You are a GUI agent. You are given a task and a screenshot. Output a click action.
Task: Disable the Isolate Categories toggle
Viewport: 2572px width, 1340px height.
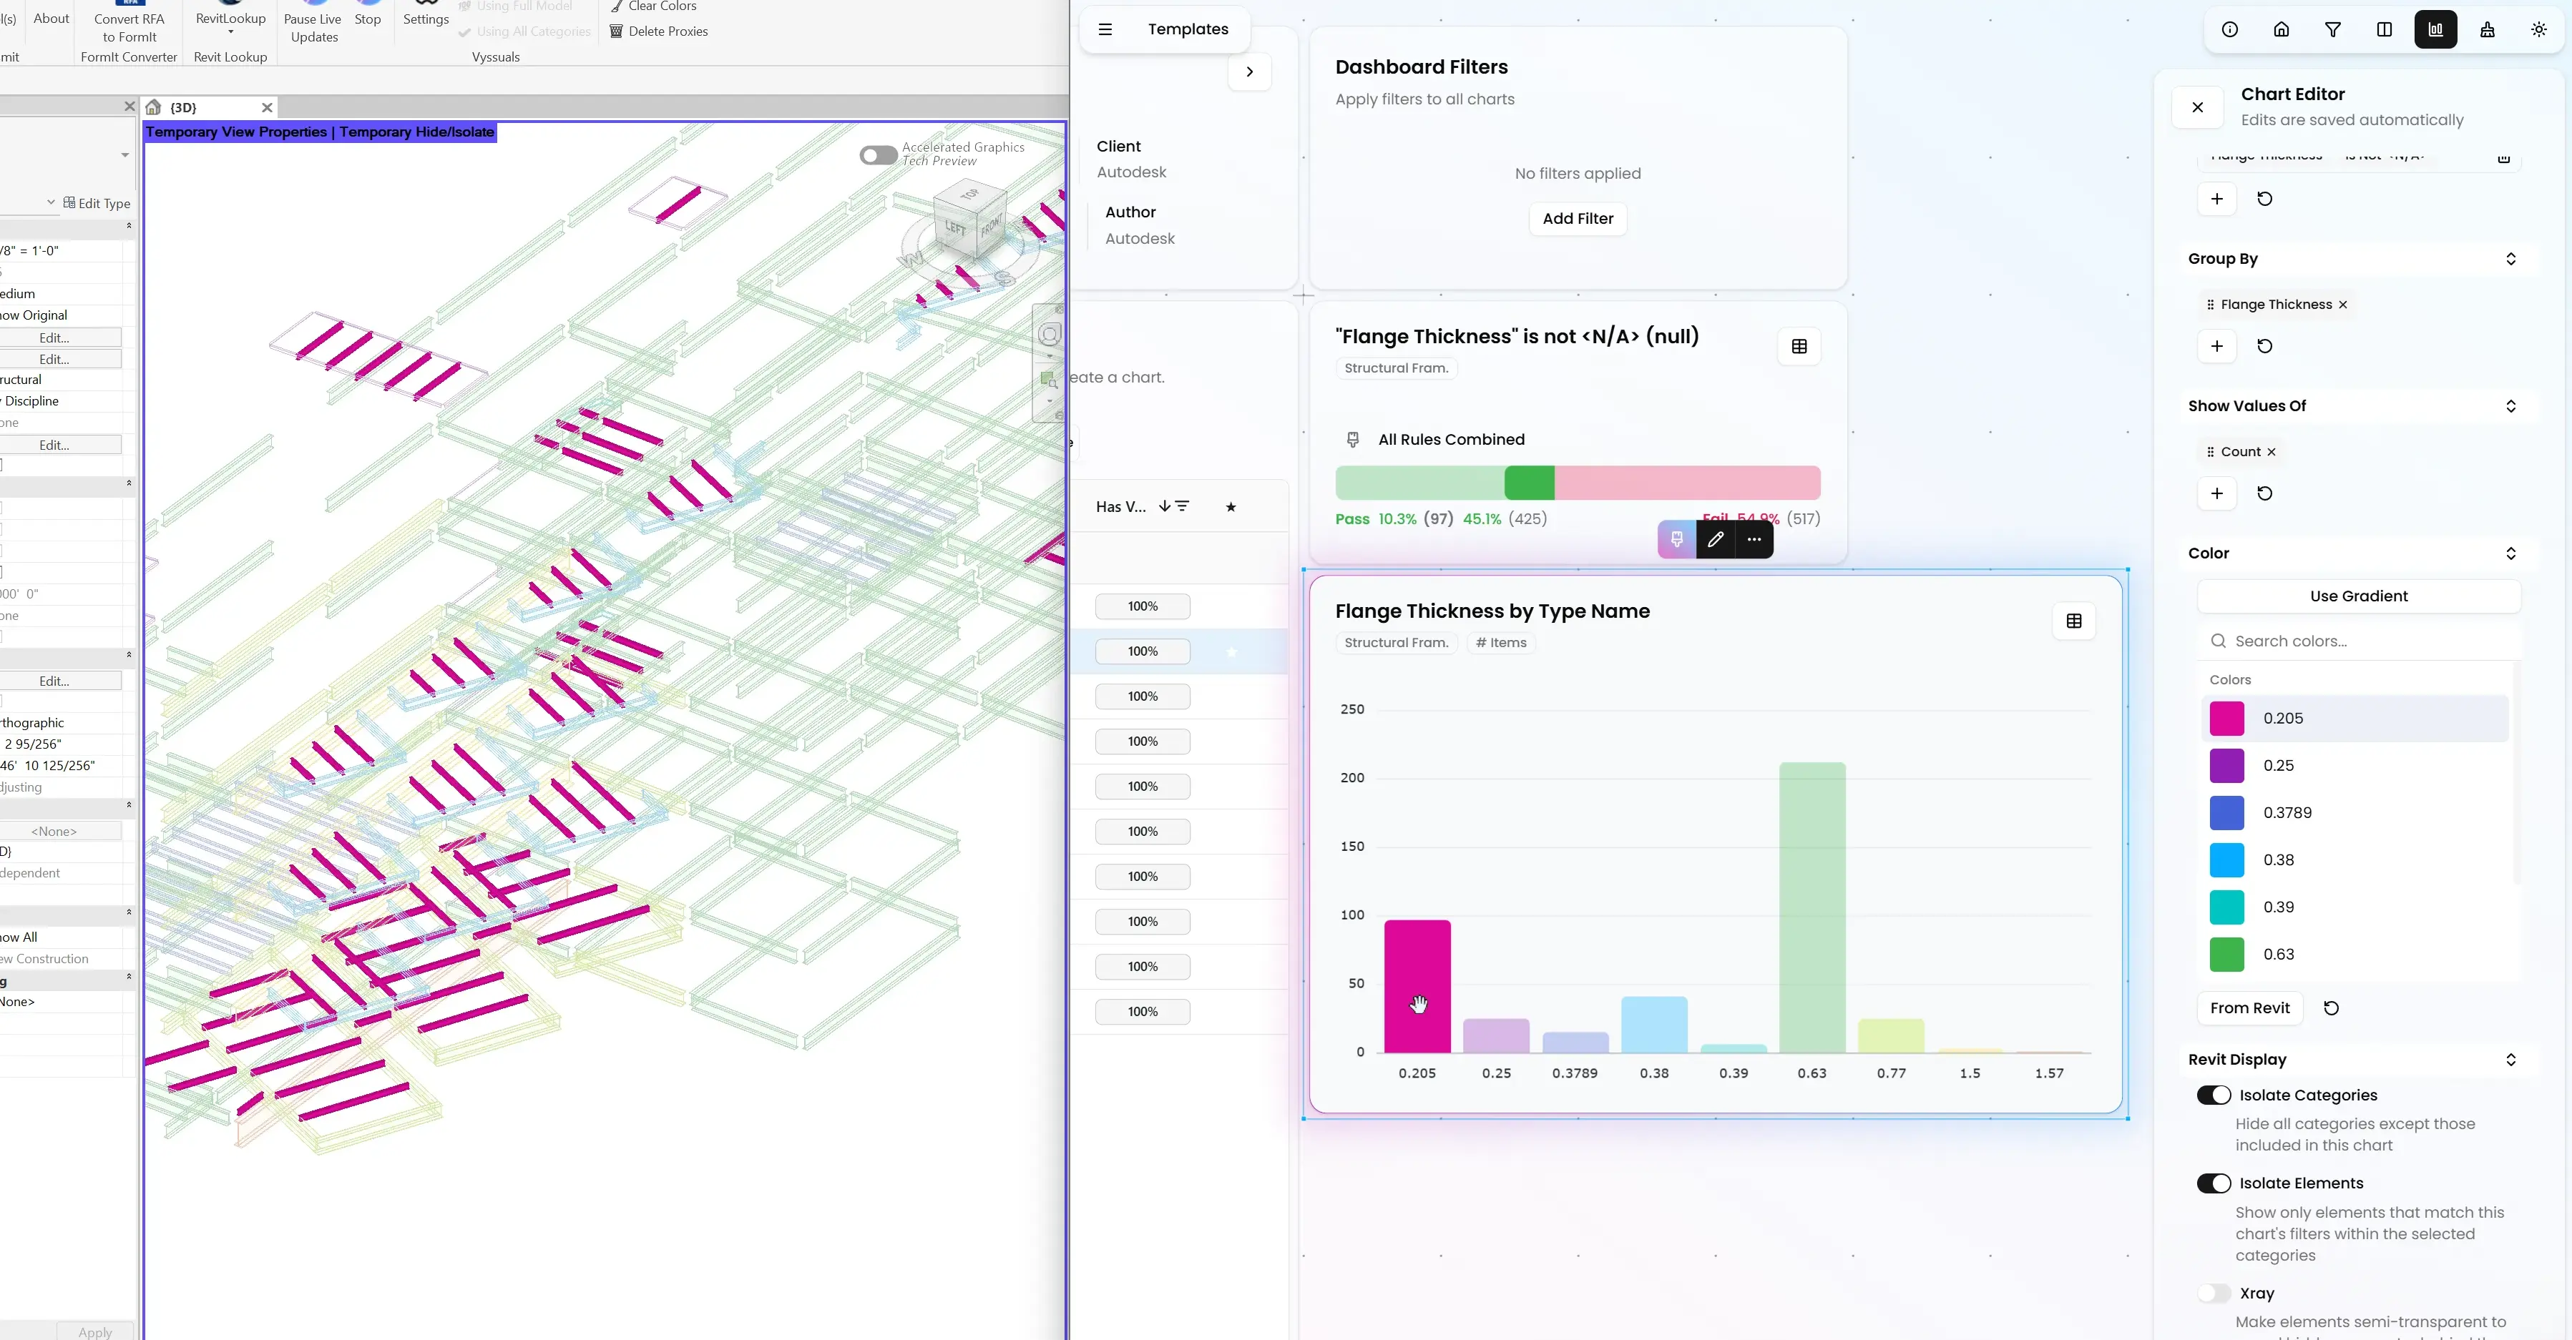(2214, 1095)
